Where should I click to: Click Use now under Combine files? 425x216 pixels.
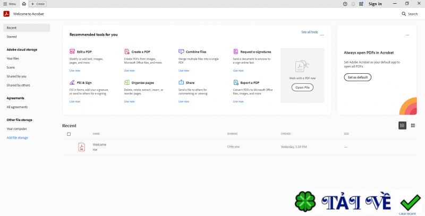184,71
